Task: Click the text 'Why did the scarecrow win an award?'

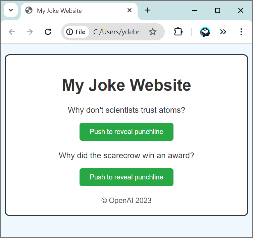Action: pos(127,156)
